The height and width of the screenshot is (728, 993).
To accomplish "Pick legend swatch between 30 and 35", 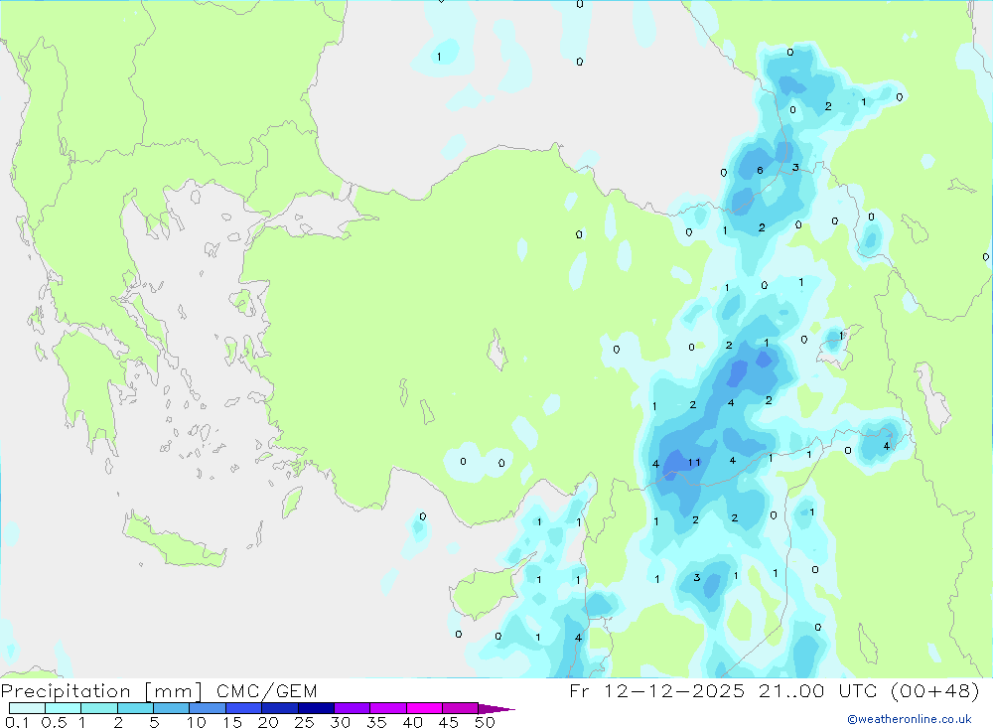I will point(352,708).
